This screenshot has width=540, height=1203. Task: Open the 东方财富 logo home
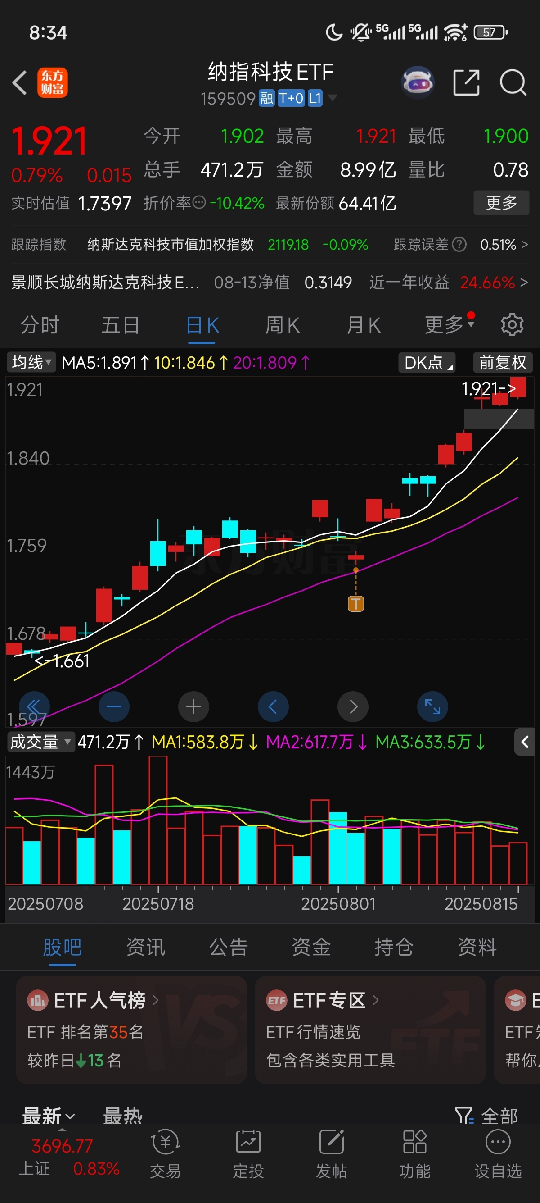tap(53, 82)
